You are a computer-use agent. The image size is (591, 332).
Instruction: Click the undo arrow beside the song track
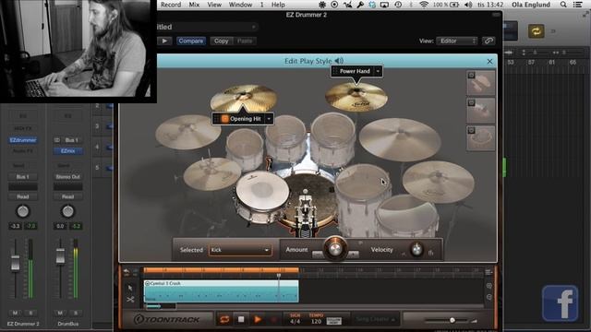(x=127, y=271)
